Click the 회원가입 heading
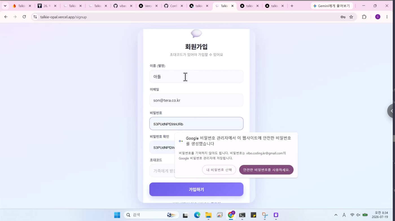 (196, 47)
